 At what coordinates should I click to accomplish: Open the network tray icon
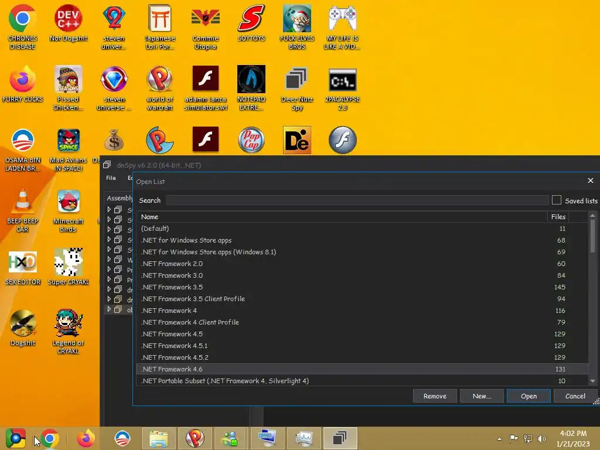click(x=528, y=439)
